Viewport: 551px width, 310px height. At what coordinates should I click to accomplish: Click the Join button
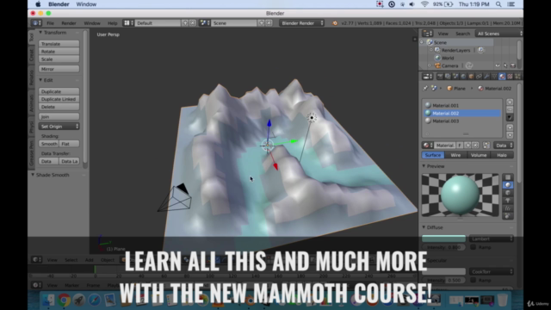pos(59,117)
